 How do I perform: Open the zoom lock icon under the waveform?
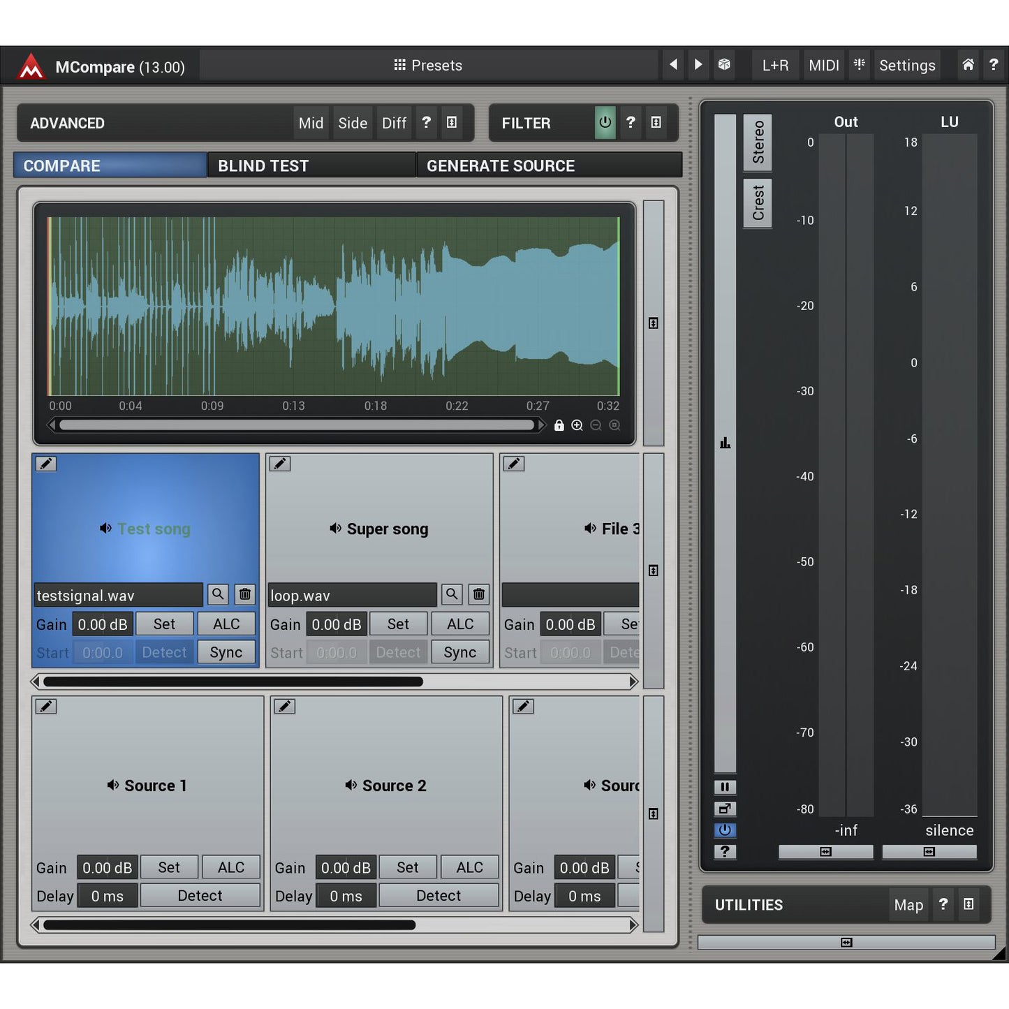point(559,425)
